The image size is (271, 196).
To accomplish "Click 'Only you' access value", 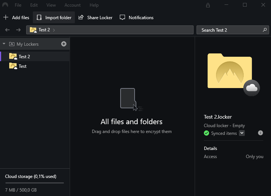I will [254, 157].
